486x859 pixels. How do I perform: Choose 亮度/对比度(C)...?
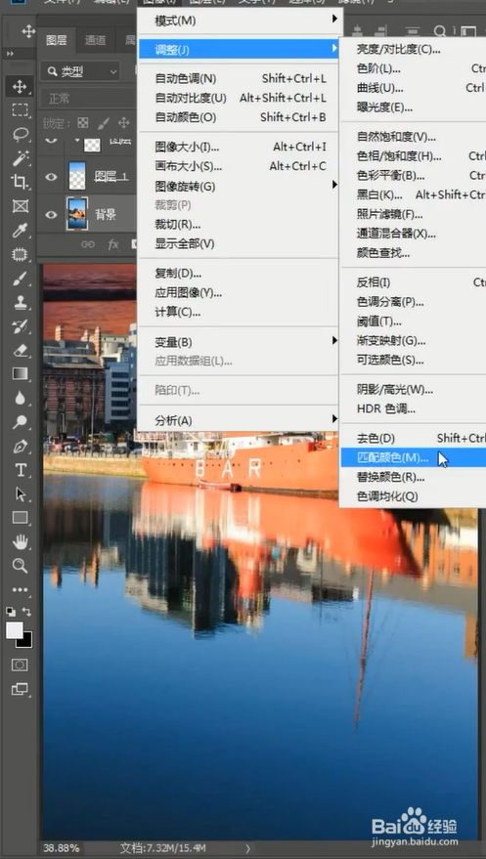point(413,49)
